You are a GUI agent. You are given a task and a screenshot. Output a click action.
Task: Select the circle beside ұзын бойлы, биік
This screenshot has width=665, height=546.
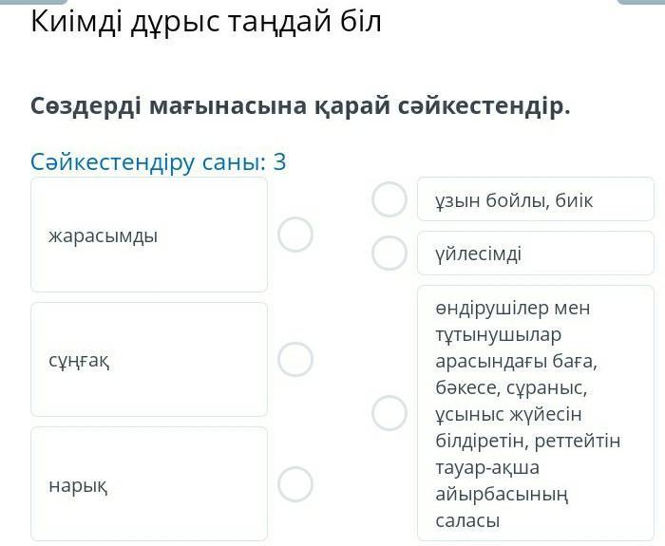389,199
